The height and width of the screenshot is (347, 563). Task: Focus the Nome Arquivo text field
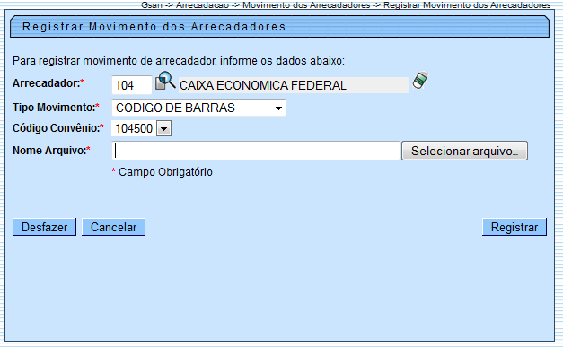click(256, 151)
